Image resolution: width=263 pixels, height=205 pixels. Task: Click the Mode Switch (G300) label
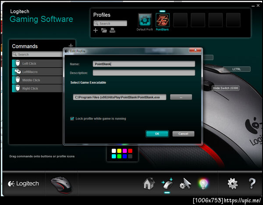click(x=225, y=88)
